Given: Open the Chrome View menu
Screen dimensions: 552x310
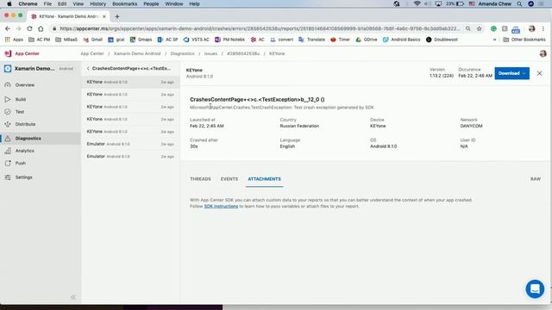Looking at the screenshot, I should [78, 3].
